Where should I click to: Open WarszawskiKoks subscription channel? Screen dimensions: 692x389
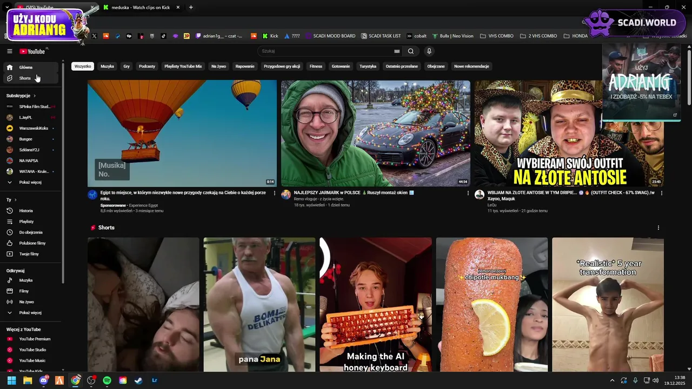pos(31,128)
